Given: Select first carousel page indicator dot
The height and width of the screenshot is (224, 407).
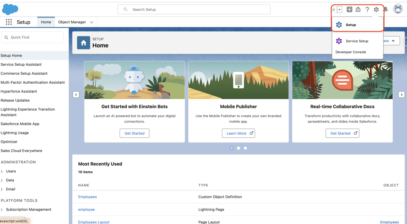Looking at the screenshot, I should click(x=232, y=148).
